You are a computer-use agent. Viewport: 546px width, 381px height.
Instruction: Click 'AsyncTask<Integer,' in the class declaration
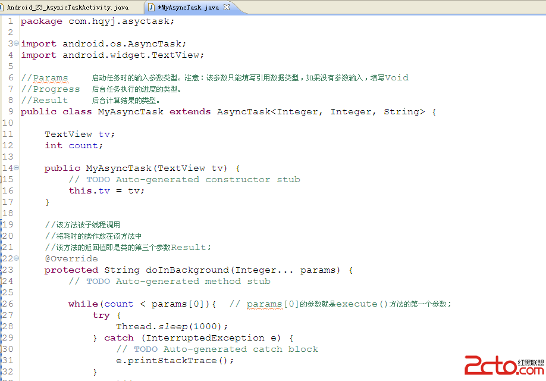coord(270,111)
